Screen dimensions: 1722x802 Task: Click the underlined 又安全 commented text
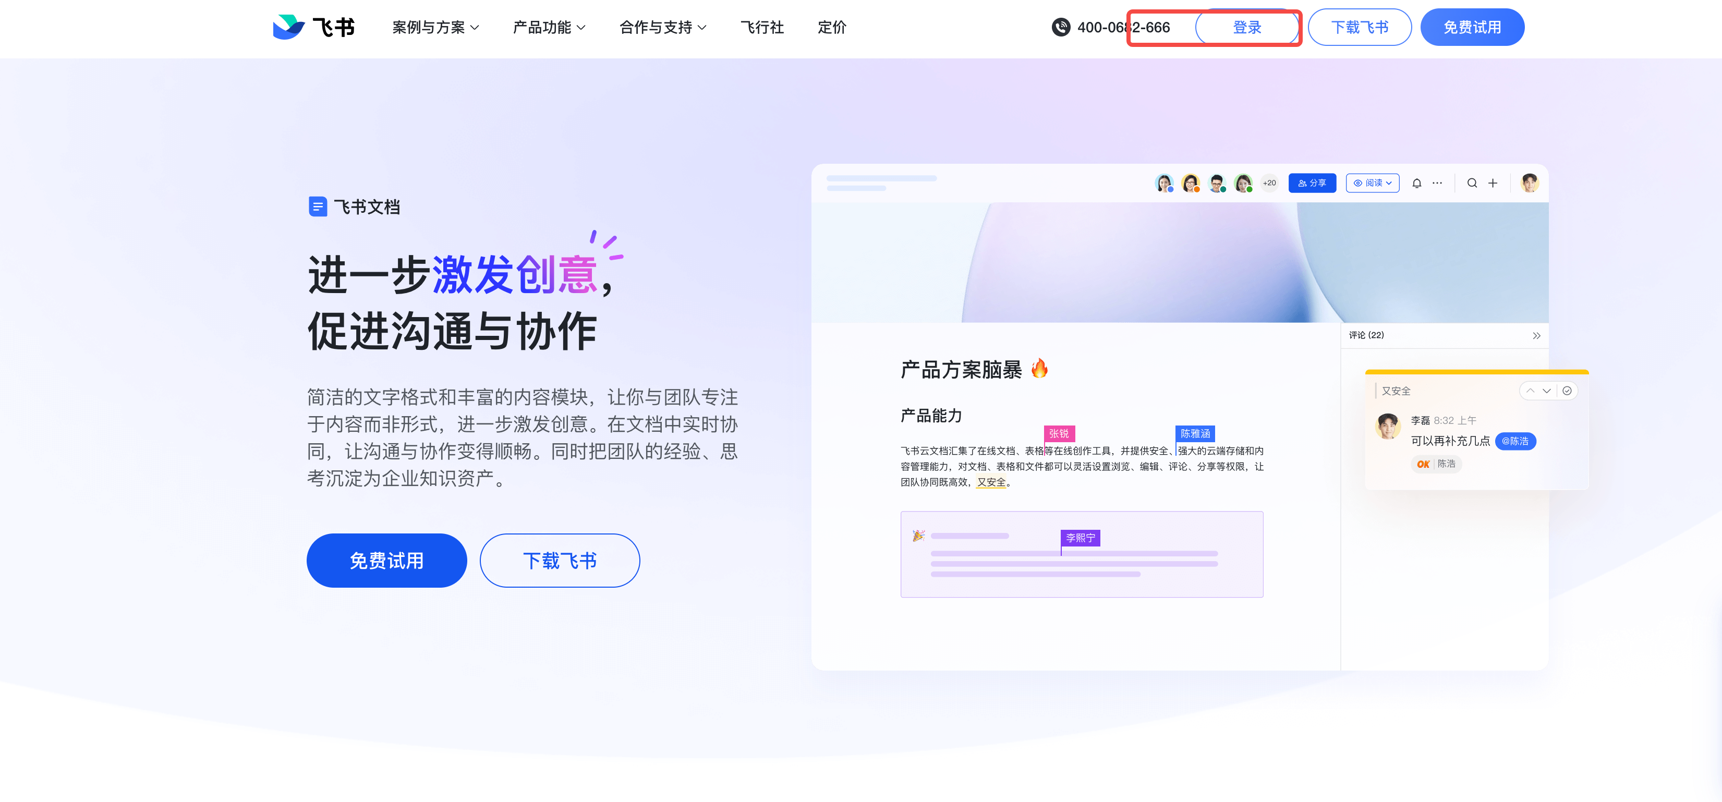[991, 482]
